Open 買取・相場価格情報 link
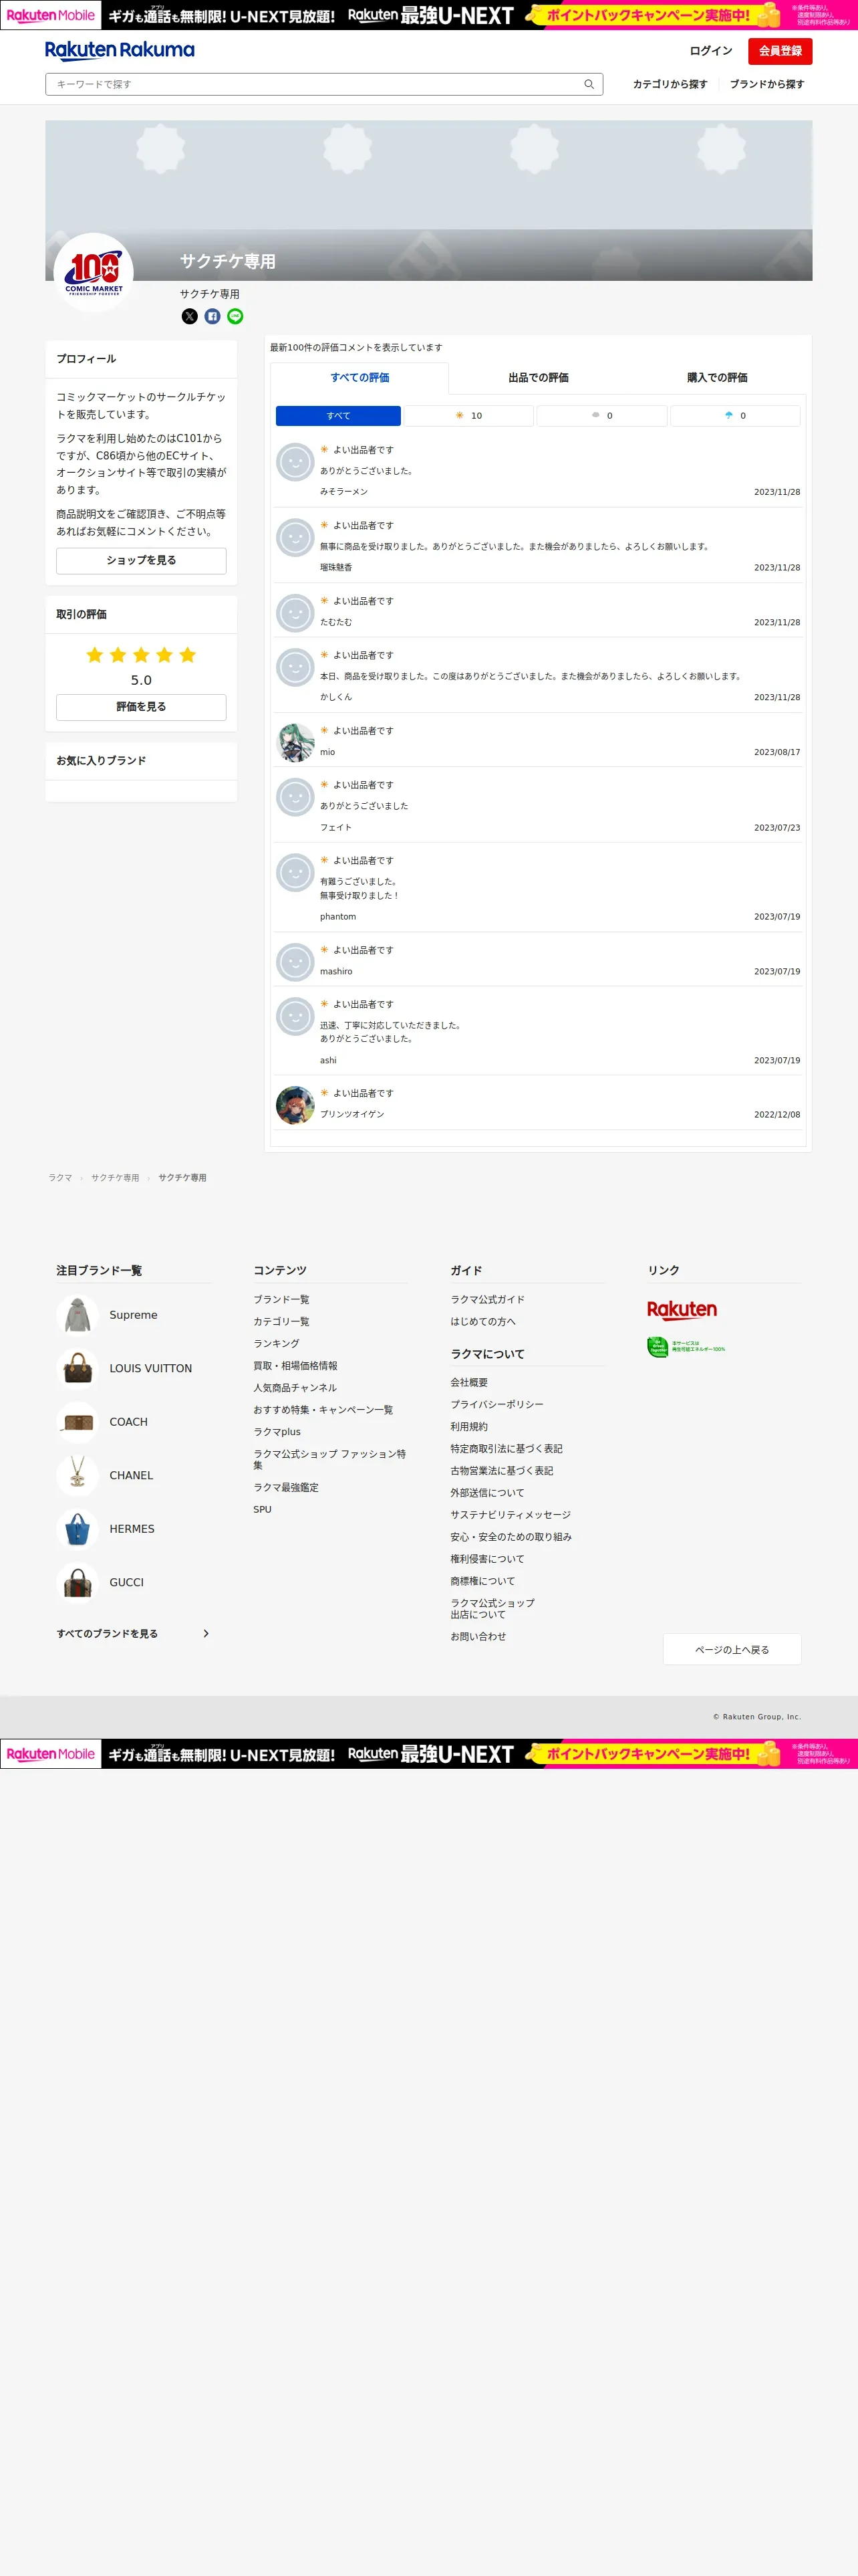Viewport: 858px width, 2576px height. 295,1366
